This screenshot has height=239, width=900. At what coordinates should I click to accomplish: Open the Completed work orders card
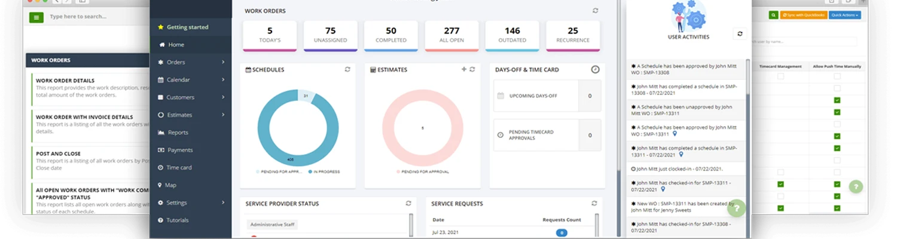[x=391, y=36]
